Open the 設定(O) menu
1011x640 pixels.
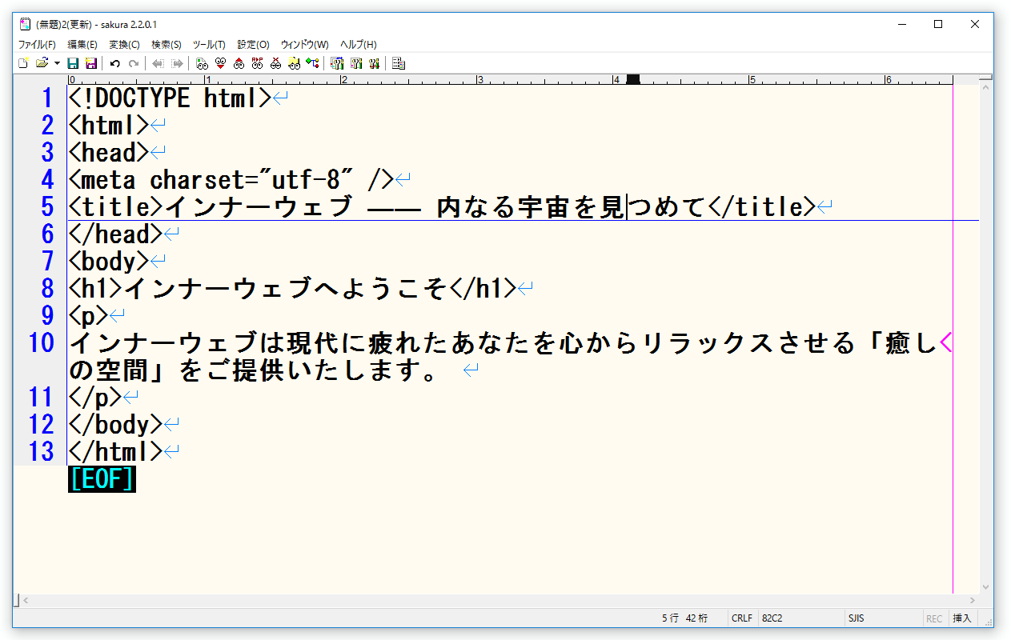(253, 45)
